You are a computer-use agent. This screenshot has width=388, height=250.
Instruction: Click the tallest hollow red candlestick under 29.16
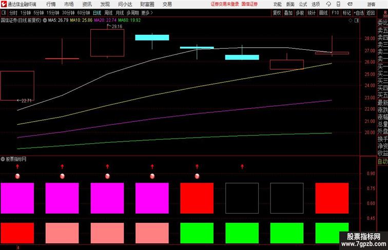coord(107,43)
